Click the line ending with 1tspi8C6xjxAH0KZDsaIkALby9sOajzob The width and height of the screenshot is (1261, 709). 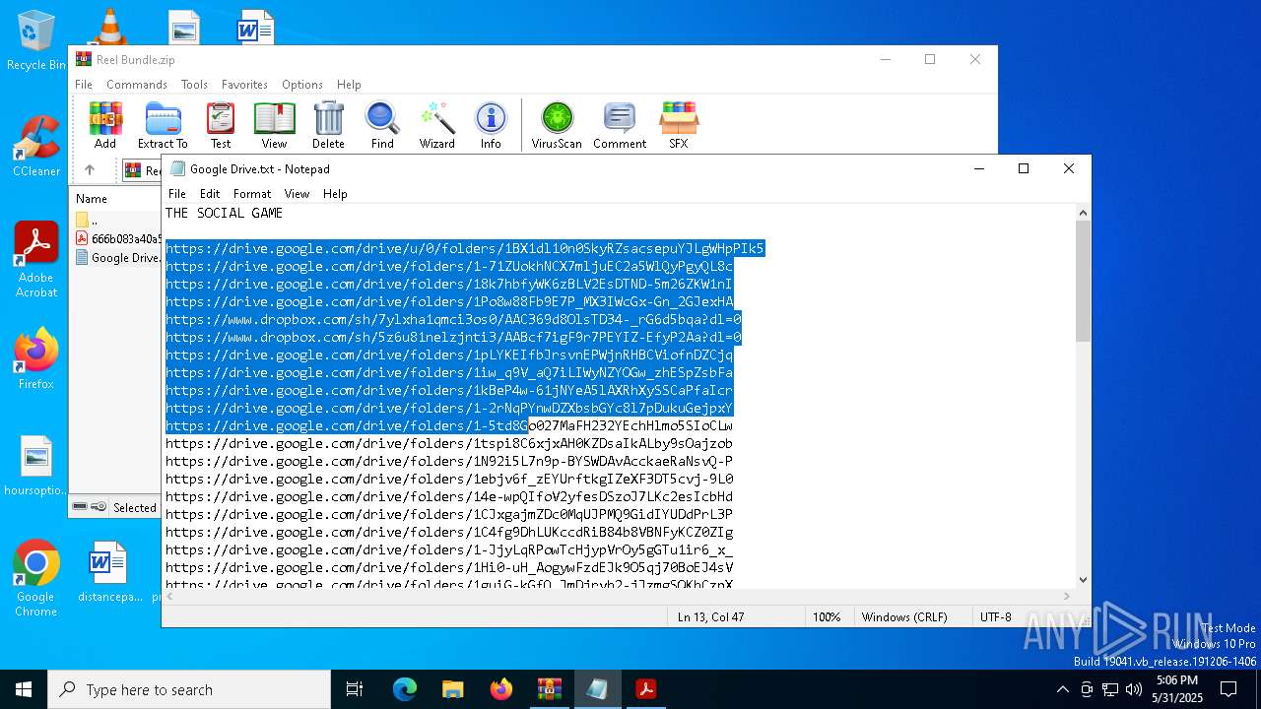tap(449, 444)
